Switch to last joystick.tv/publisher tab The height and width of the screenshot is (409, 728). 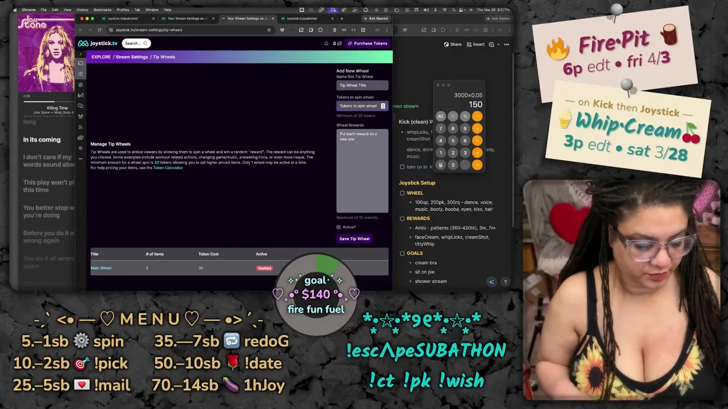pyautogui.click(x=305, y=18)
